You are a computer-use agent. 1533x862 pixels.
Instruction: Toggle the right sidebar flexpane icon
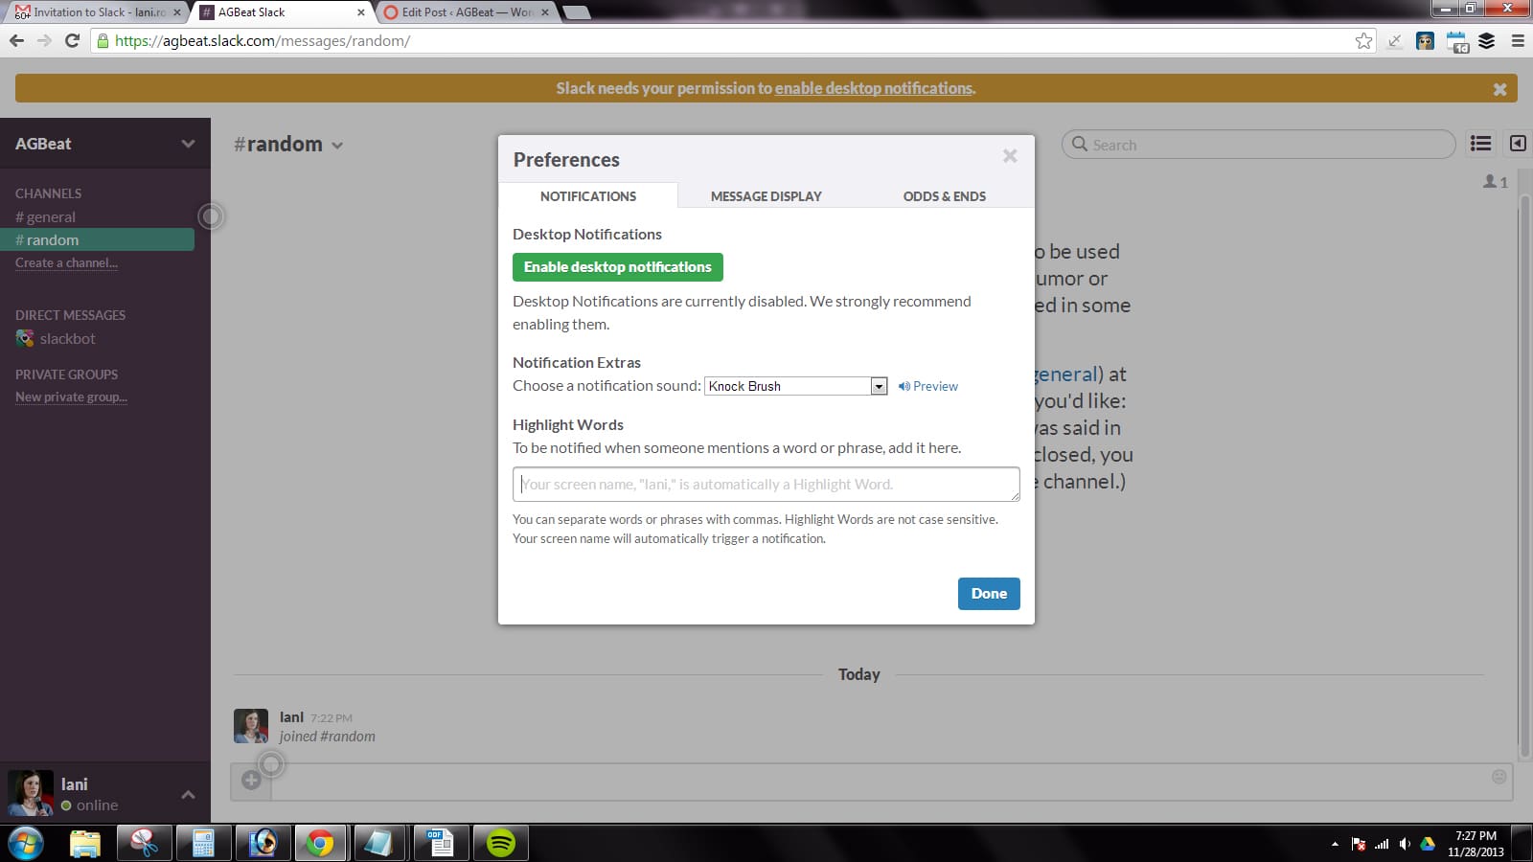pos(1518,144)
